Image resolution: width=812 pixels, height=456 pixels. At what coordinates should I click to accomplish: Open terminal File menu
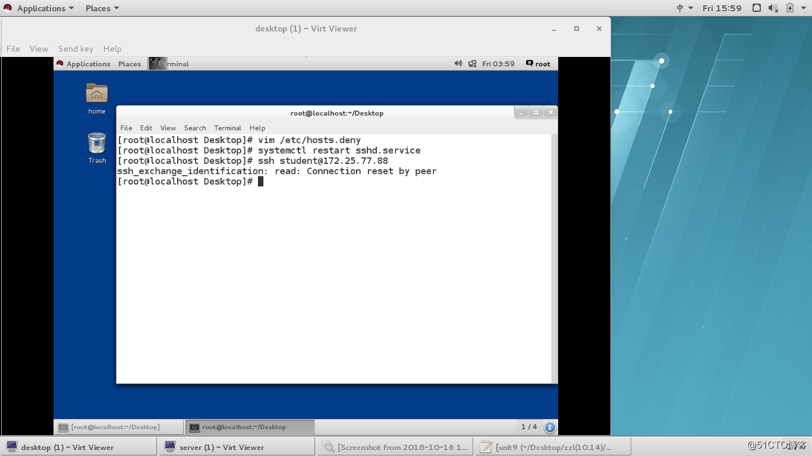coord(126,128)
